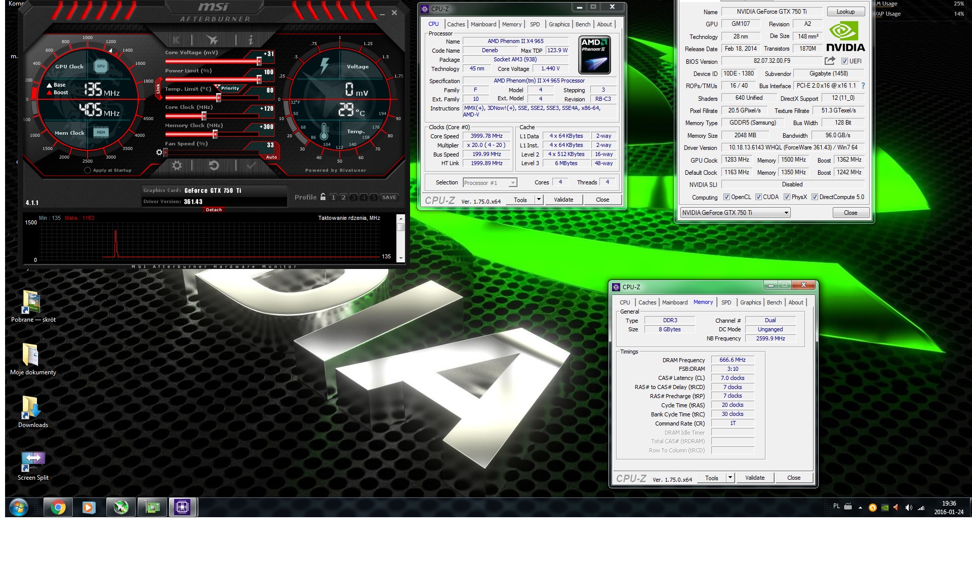The width and height of the screenshot is (972, 579).
Task: Open the Afterburner info icon
Action: 251,40
